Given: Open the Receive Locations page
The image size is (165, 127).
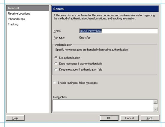Looking at the screenshot, I should (19, 13).
